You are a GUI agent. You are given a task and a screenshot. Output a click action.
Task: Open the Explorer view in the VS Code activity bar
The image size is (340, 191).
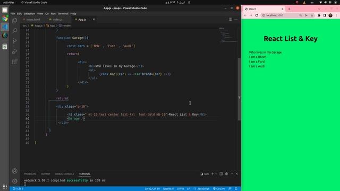[x=15, y=20]
